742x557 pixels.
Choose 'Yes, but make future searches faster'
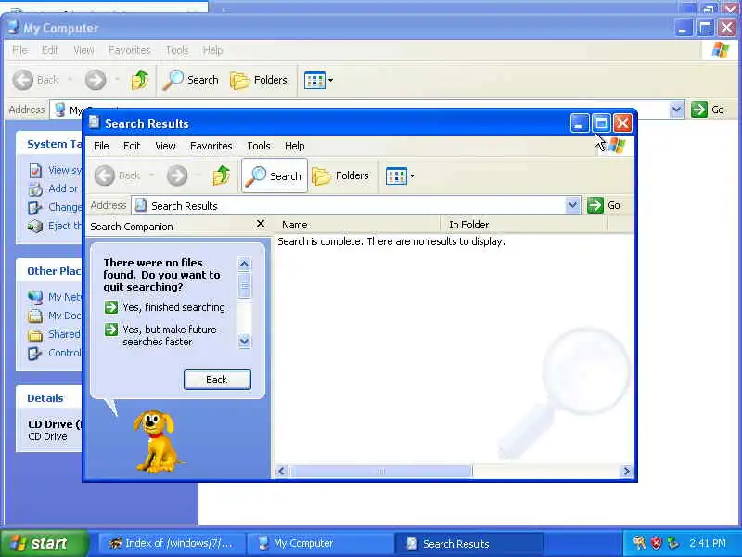coord(160,335)
